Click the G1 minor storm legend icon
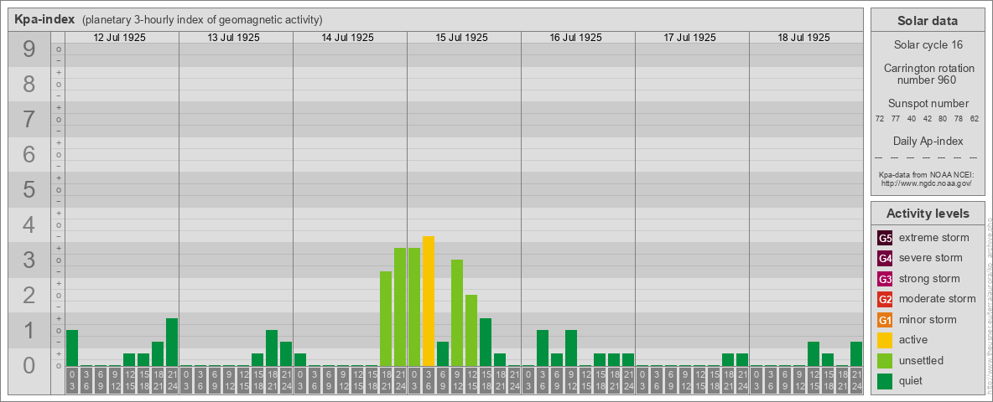 coord(885,320)
